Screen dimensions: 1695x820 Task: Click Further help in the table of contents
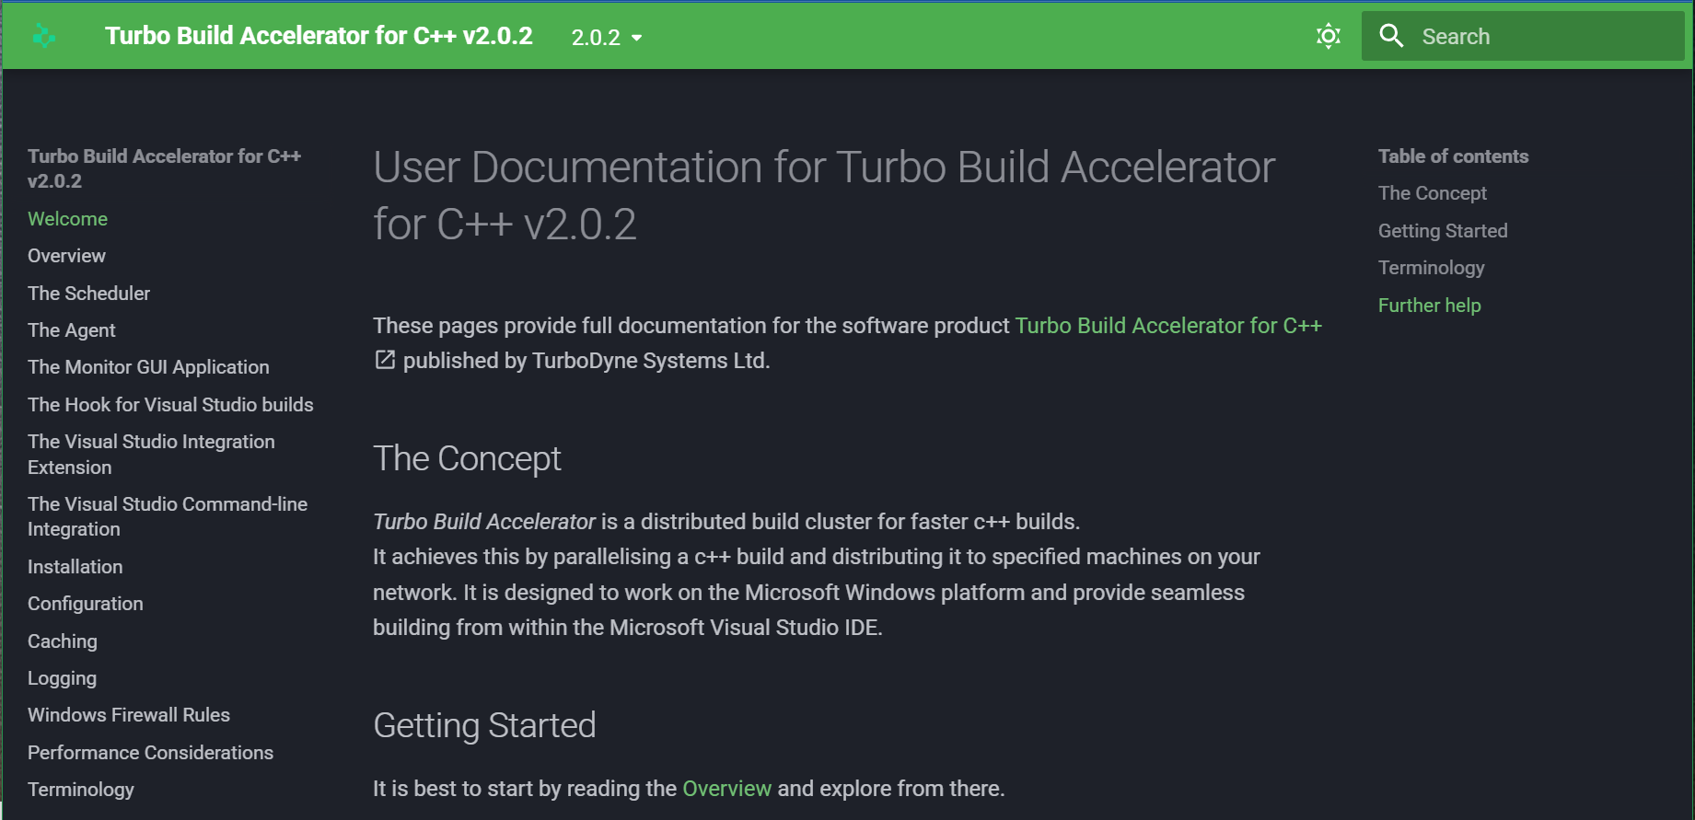(x=1429, y=305)
